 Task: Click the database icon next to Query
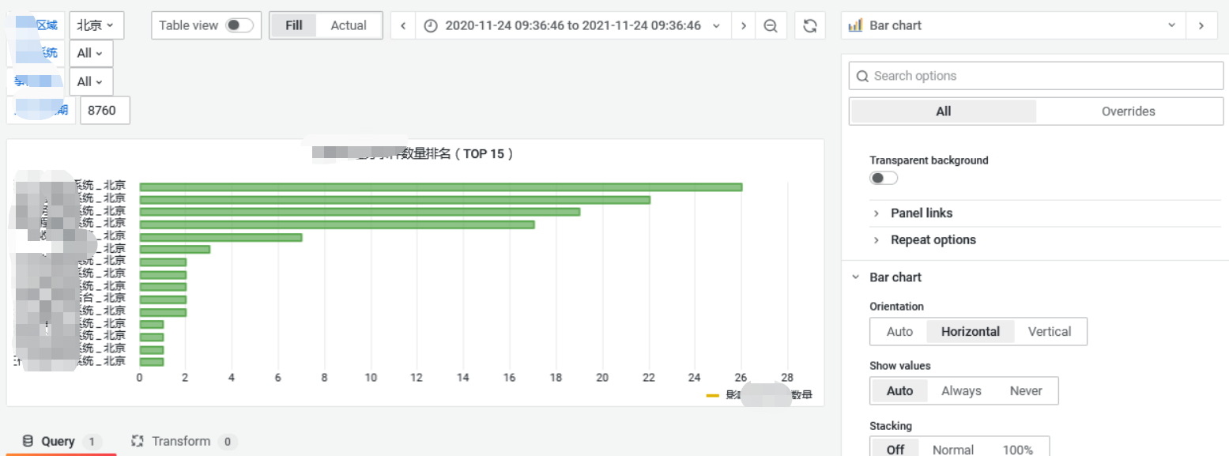[28, 441]
